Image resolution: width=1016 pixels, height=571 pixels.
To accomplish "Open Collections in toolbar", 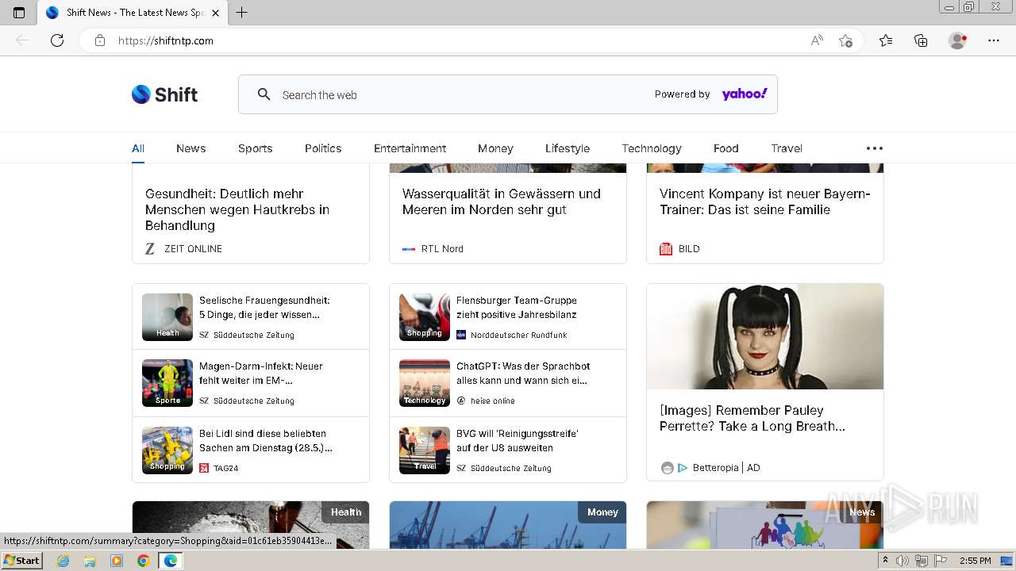I will (921, 40).
